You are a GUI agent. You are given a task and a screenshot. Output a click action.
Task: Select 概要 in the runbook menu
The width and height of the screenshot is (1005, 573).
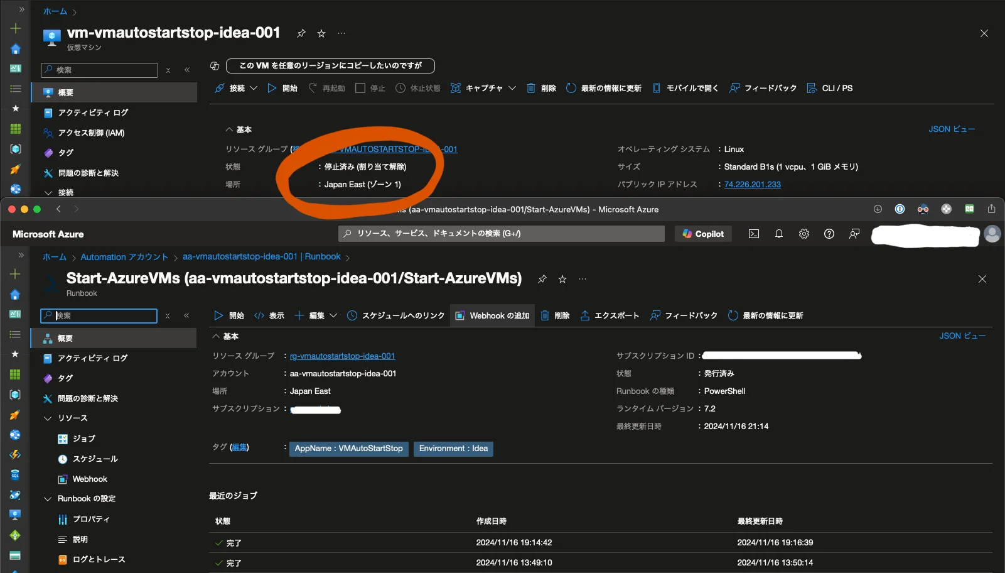(x=114, y=338)
